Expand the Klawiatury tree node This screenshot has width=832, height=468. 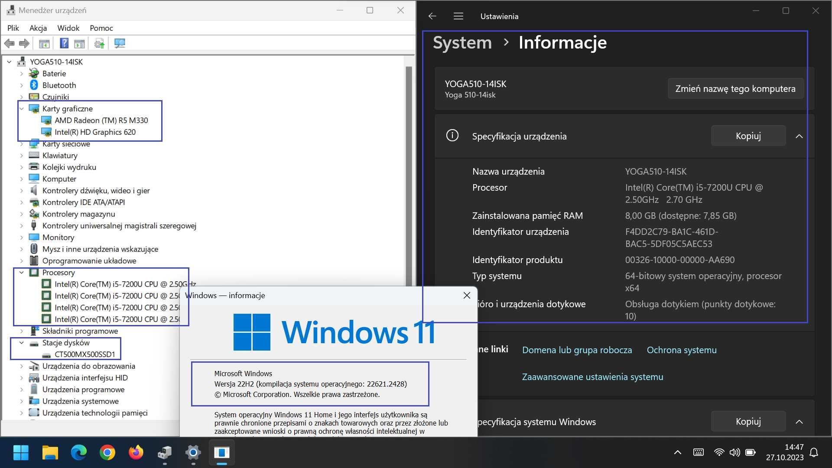(21, 156)
